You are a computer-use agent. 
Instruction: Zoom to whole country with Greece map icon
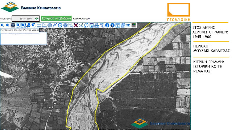[34, 25]
